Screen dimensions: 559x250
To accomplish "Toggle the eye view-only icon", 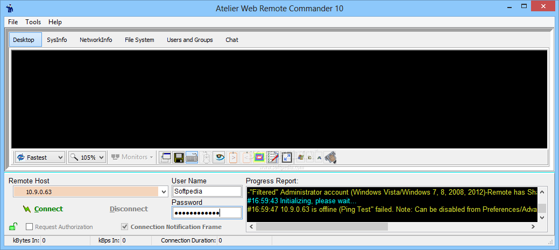I will [x=220, y=157].
